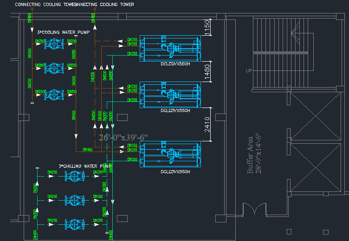The width and height of the screenshot is (349, 241).
Task: Click the 26'-0"x39'-6" room size text
Action: (123, 137)
